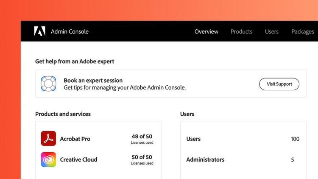Open the Products tab
The height and width of the screenshot is (179, 318).
pyautogui.click(x=241, y=31)
